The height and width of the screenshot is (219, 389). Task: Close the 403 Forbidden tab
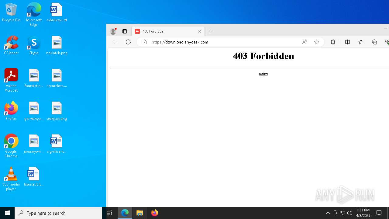[200, 31]
